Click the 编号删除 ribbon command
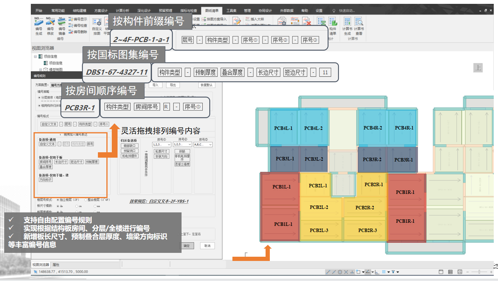The image size is (498, 281). (77, 32)
